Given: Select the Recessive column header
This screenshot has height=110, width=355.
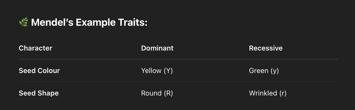Looking at the screenshot, I should tap(266, 48).
